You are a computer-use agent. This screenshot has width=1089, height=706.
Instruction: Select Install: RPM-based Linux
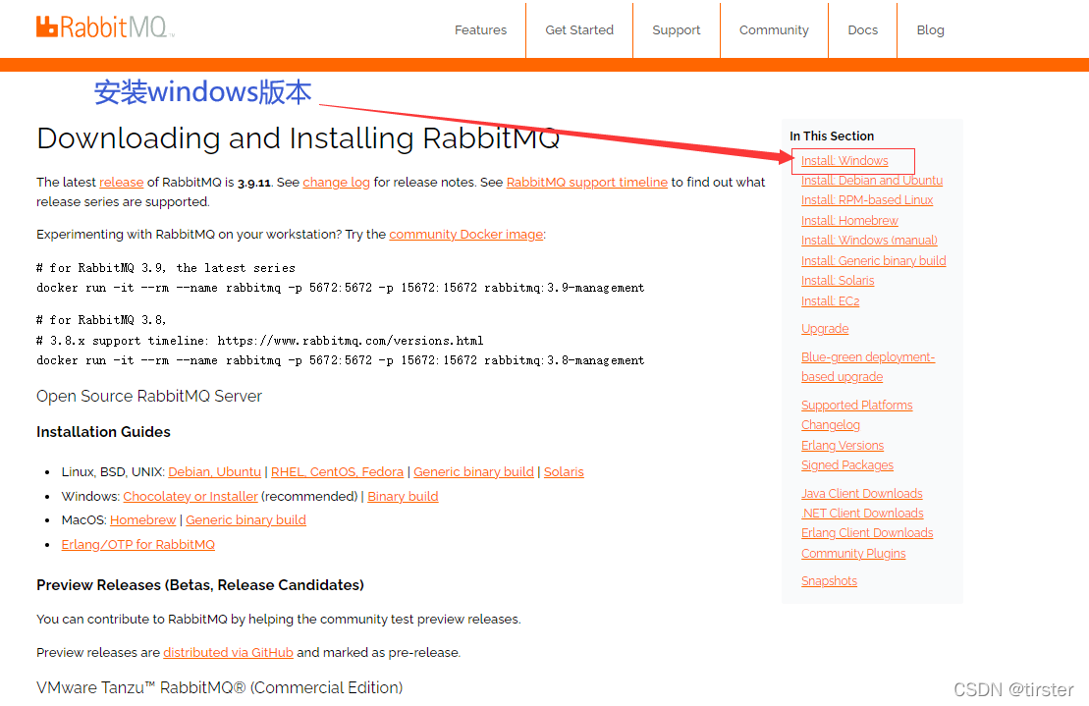[867, 200]
